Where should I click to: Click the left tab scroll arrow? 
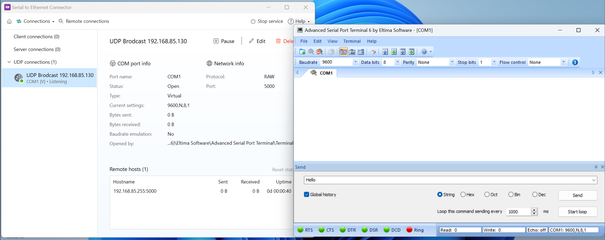pyautogui.click(x=297, y=72)
